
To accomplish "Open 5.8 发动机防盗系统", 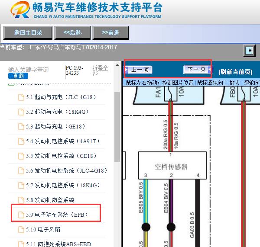I will [50, 200].
